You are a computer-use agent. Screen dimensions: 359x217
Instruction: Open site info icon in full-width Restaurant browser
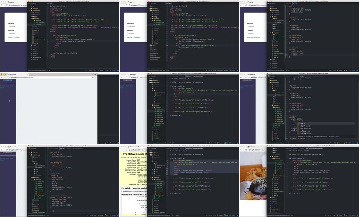tap(10, 77)
